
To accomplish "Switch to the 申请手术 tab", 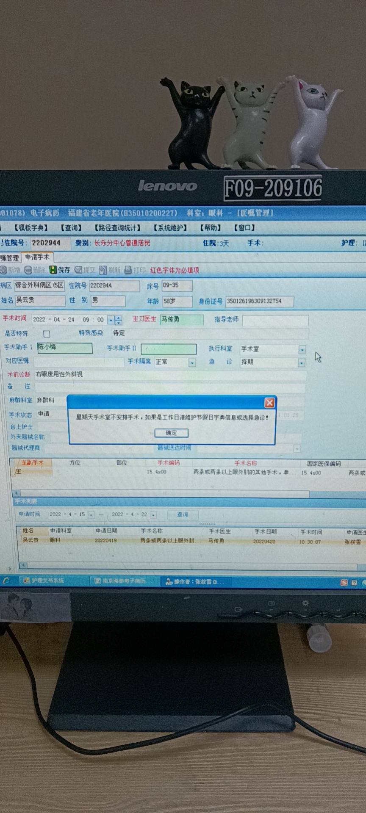I will (37, 257).
